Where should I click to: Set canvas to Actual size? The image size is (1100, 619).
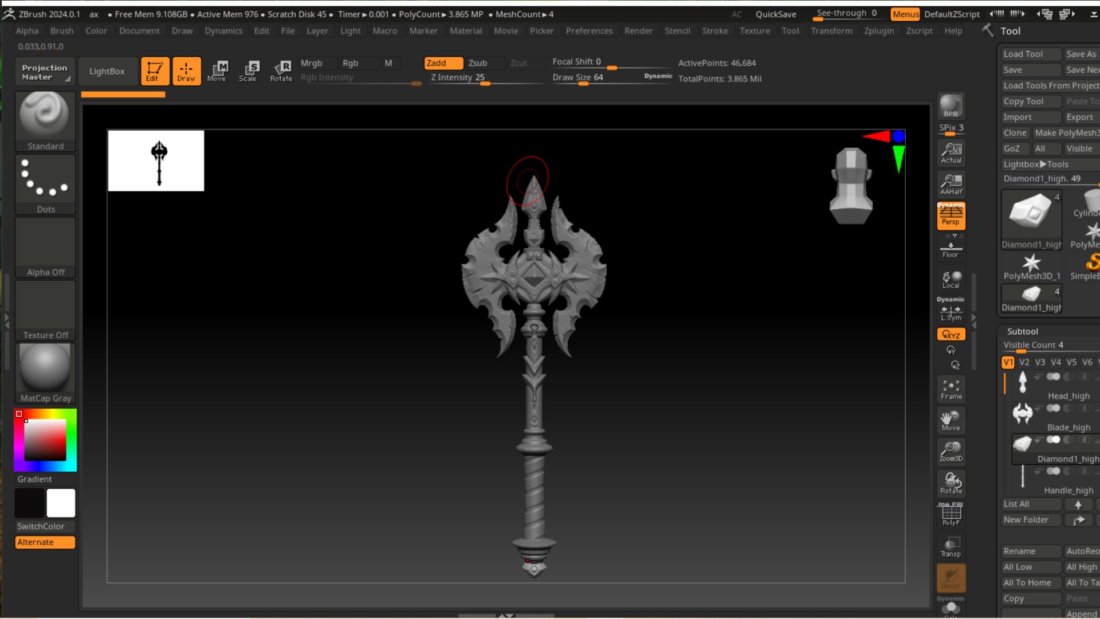[951, 153]
